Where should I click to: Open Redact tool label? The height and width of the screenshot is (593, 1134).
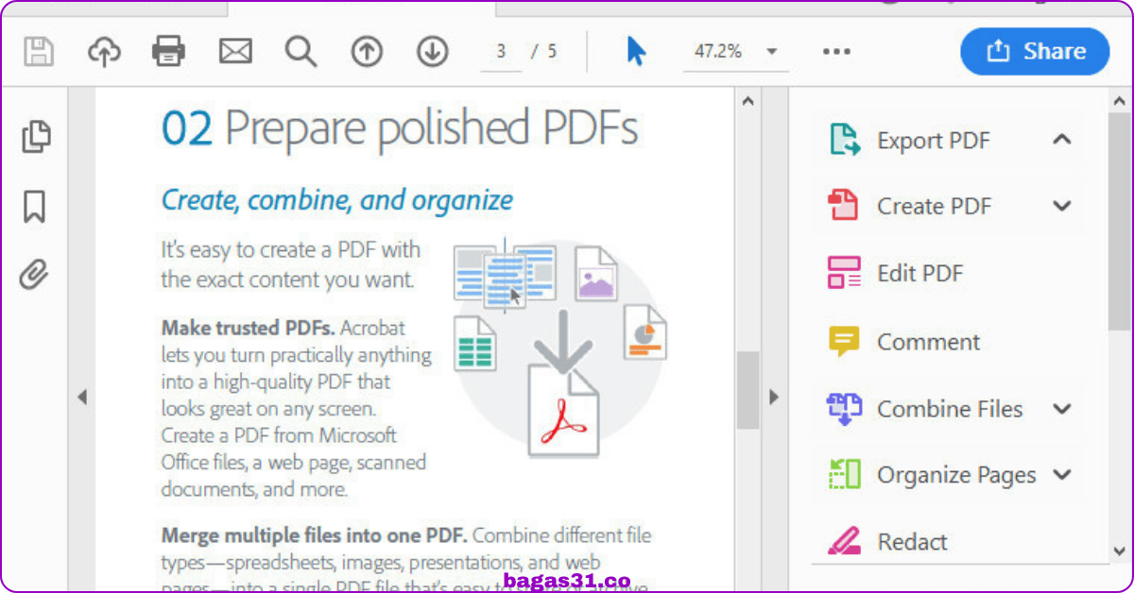pos(912,542)
